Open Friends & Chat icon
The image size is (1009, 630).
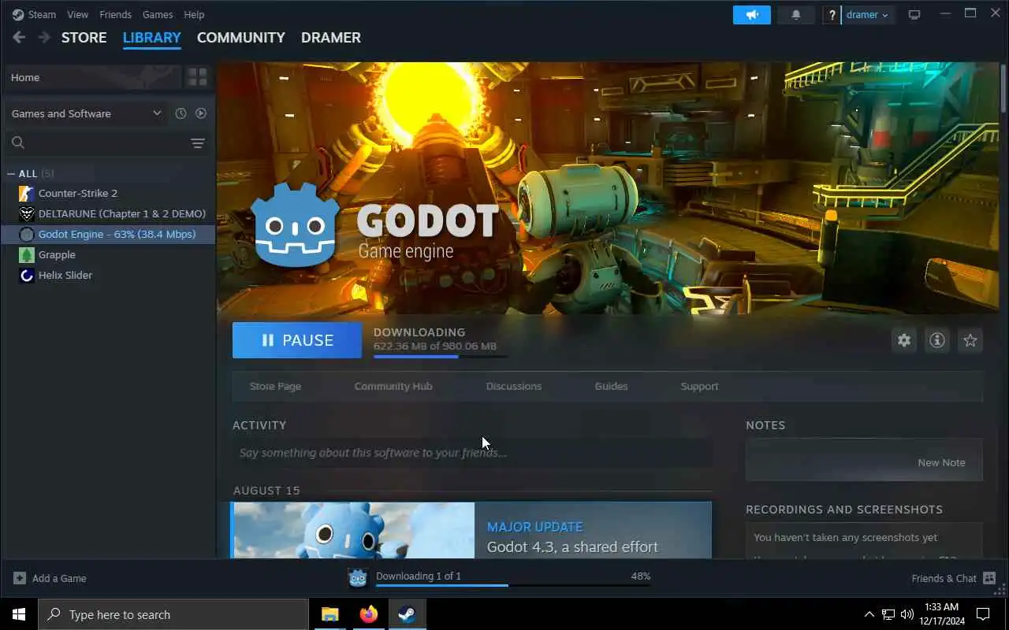[x=989, y=578]
